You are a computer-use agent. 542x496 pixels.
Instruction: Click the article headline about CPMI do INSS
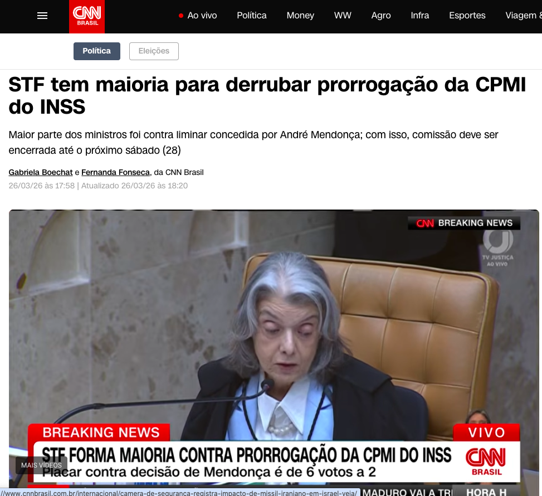[267, 95]
